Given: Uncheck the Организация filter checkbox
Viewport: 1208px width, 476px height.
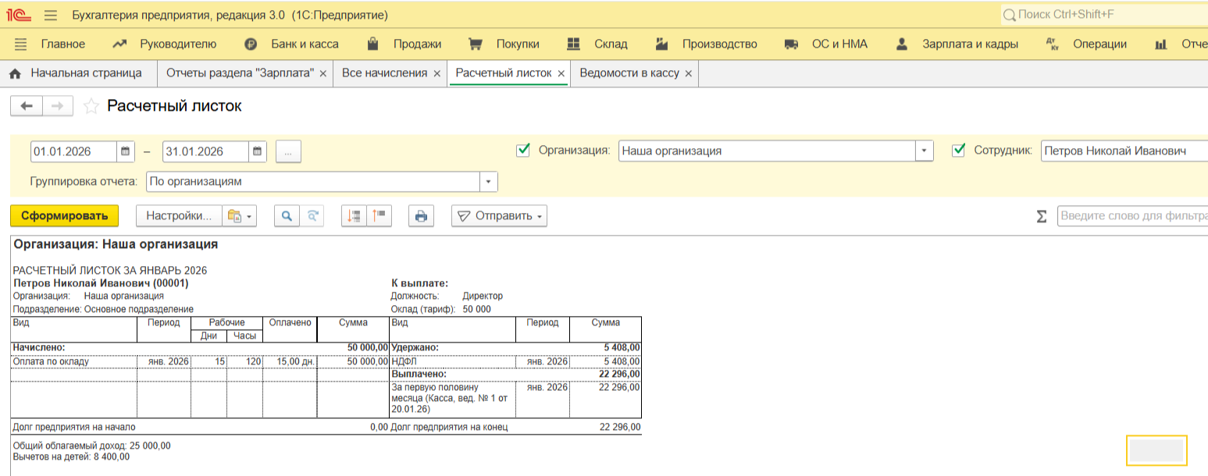Looking at the screenshot, I should click(x=523, y=151).
